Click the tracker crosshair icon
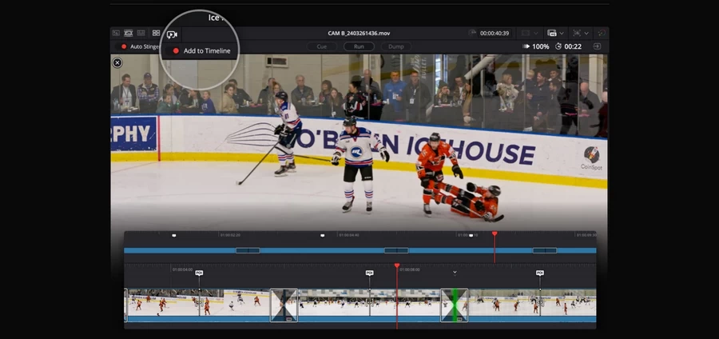The image size is (719, 339). [x=576, y=33]
